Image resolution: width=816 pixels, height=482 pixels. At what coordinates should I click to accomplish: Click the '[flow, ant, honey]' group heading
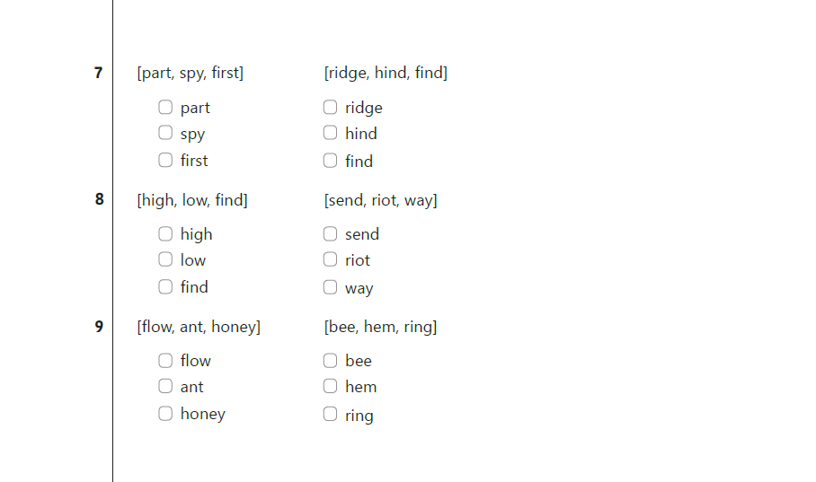tap(199, 327)
